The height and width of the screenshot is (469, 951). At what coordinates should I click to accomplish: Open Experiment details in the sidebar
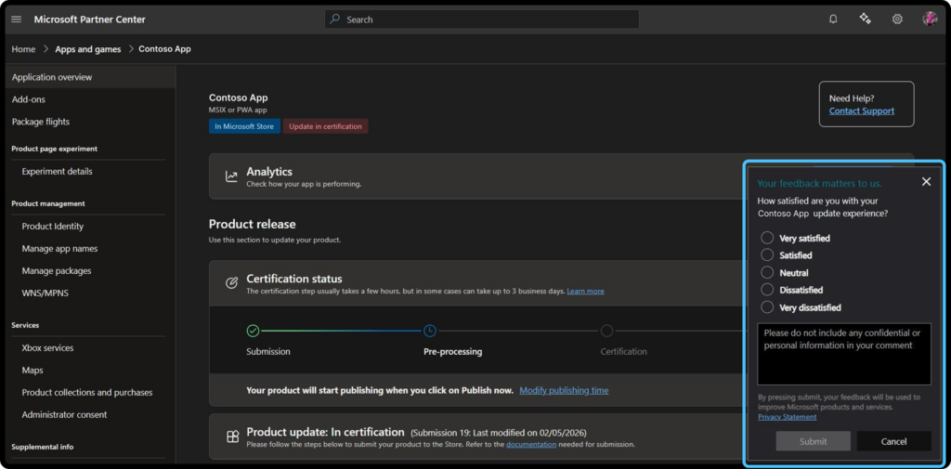[57, 172]
